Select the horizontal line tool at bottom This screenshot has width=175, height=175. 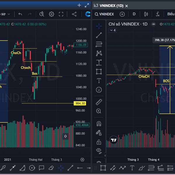(80, 168)
